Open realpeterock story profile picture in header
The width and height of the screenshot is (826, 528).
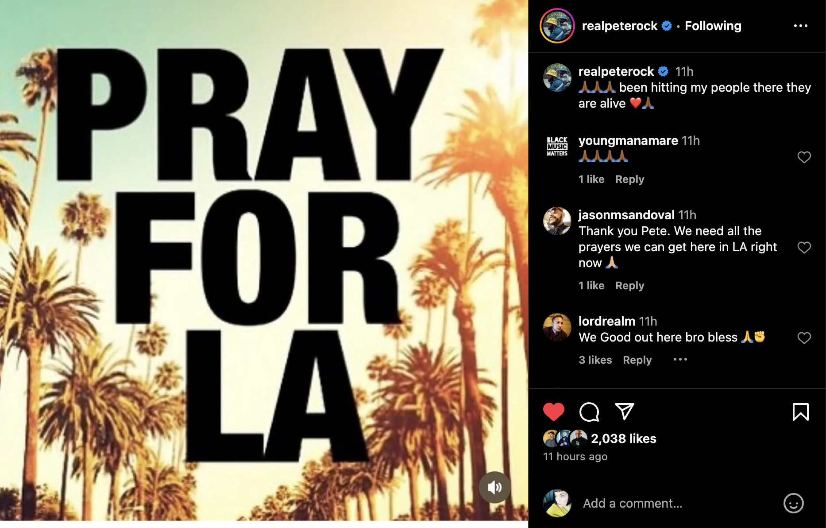tap(557, 26)
